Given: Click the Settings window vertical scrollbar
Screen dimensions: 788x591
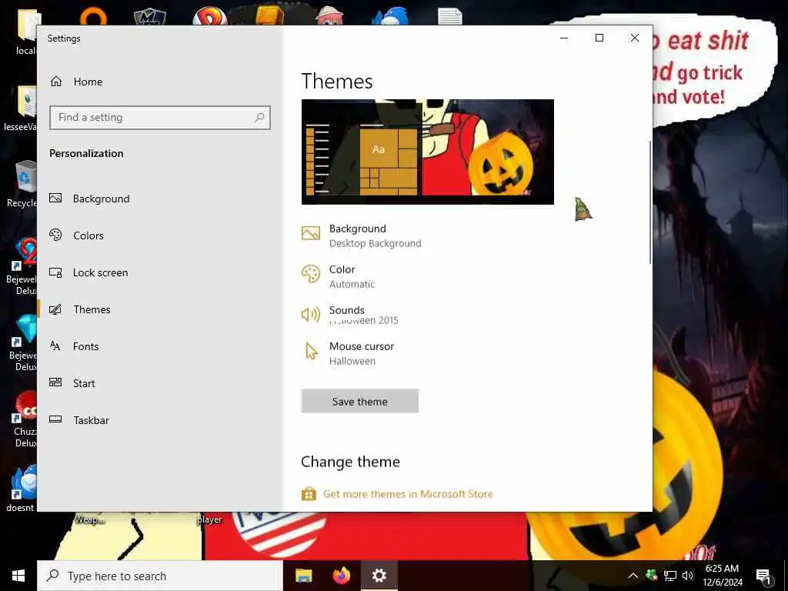Looking at the screenshot, I should tap(649, 202).
